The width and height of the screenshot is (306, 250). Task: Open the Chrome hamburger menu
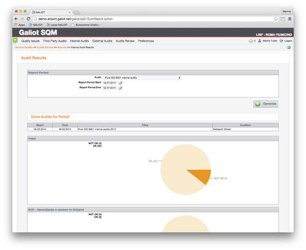pyautogui.click(x=289, y=19)
